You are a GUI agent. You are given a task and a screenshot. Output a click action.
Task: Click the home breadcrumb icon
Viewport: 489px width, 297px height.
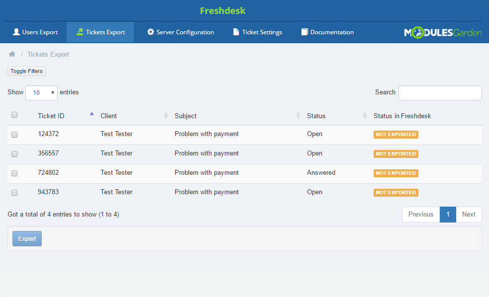[12, 55]
